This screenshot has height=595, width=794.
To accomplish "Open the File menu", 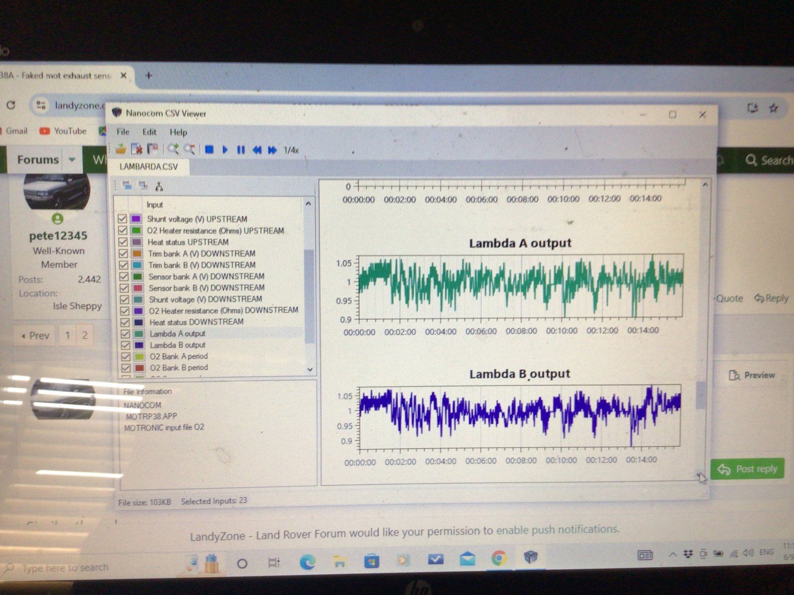I will [123, 131].
